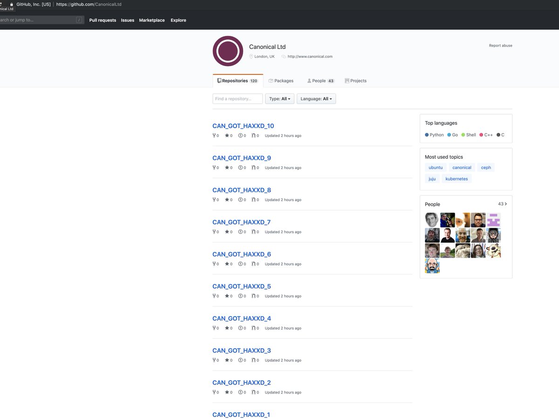559x419 pixels.
Task: Click issues icon of CAN_GOT_HAXXD_8
Action: (240, 200)
